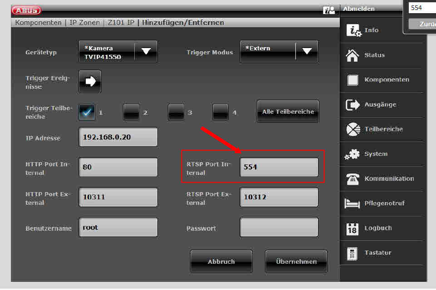The width and height of the screenshot is (436, 290).
Task: Enable Trigger Teilbereich 2 checkbox
Action: 131,112
